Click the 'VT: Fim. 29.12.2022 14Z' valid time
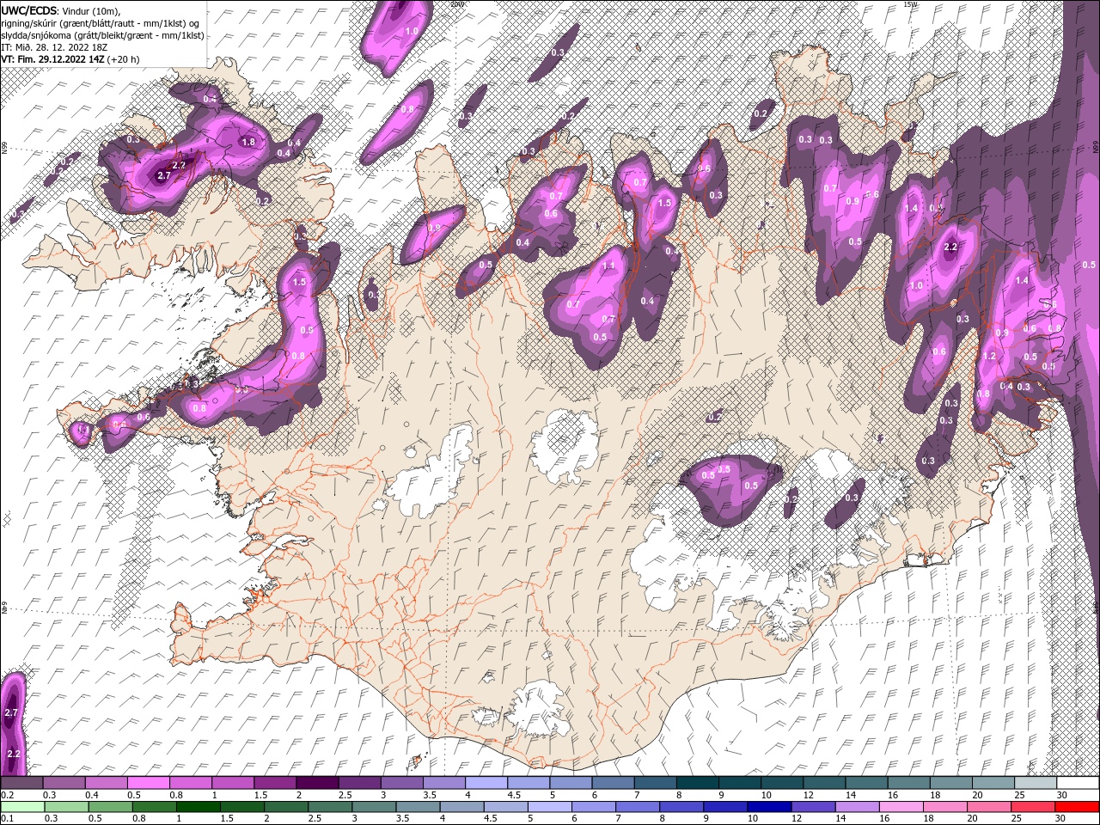 53,59
